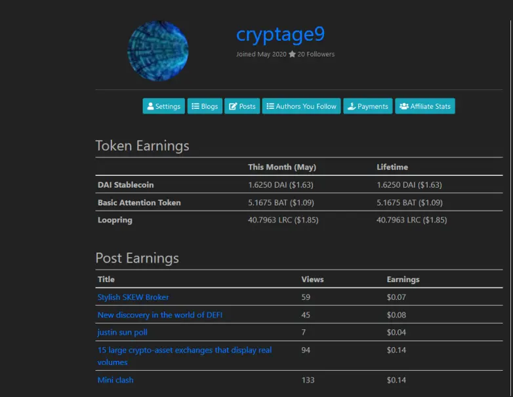Open the justin sun poll post

[x=123, y=332]
